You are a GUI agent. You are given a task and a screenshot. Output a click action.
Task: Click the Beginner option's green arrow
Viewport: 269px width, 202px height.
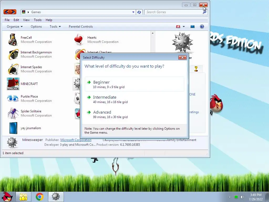(89, 82)
